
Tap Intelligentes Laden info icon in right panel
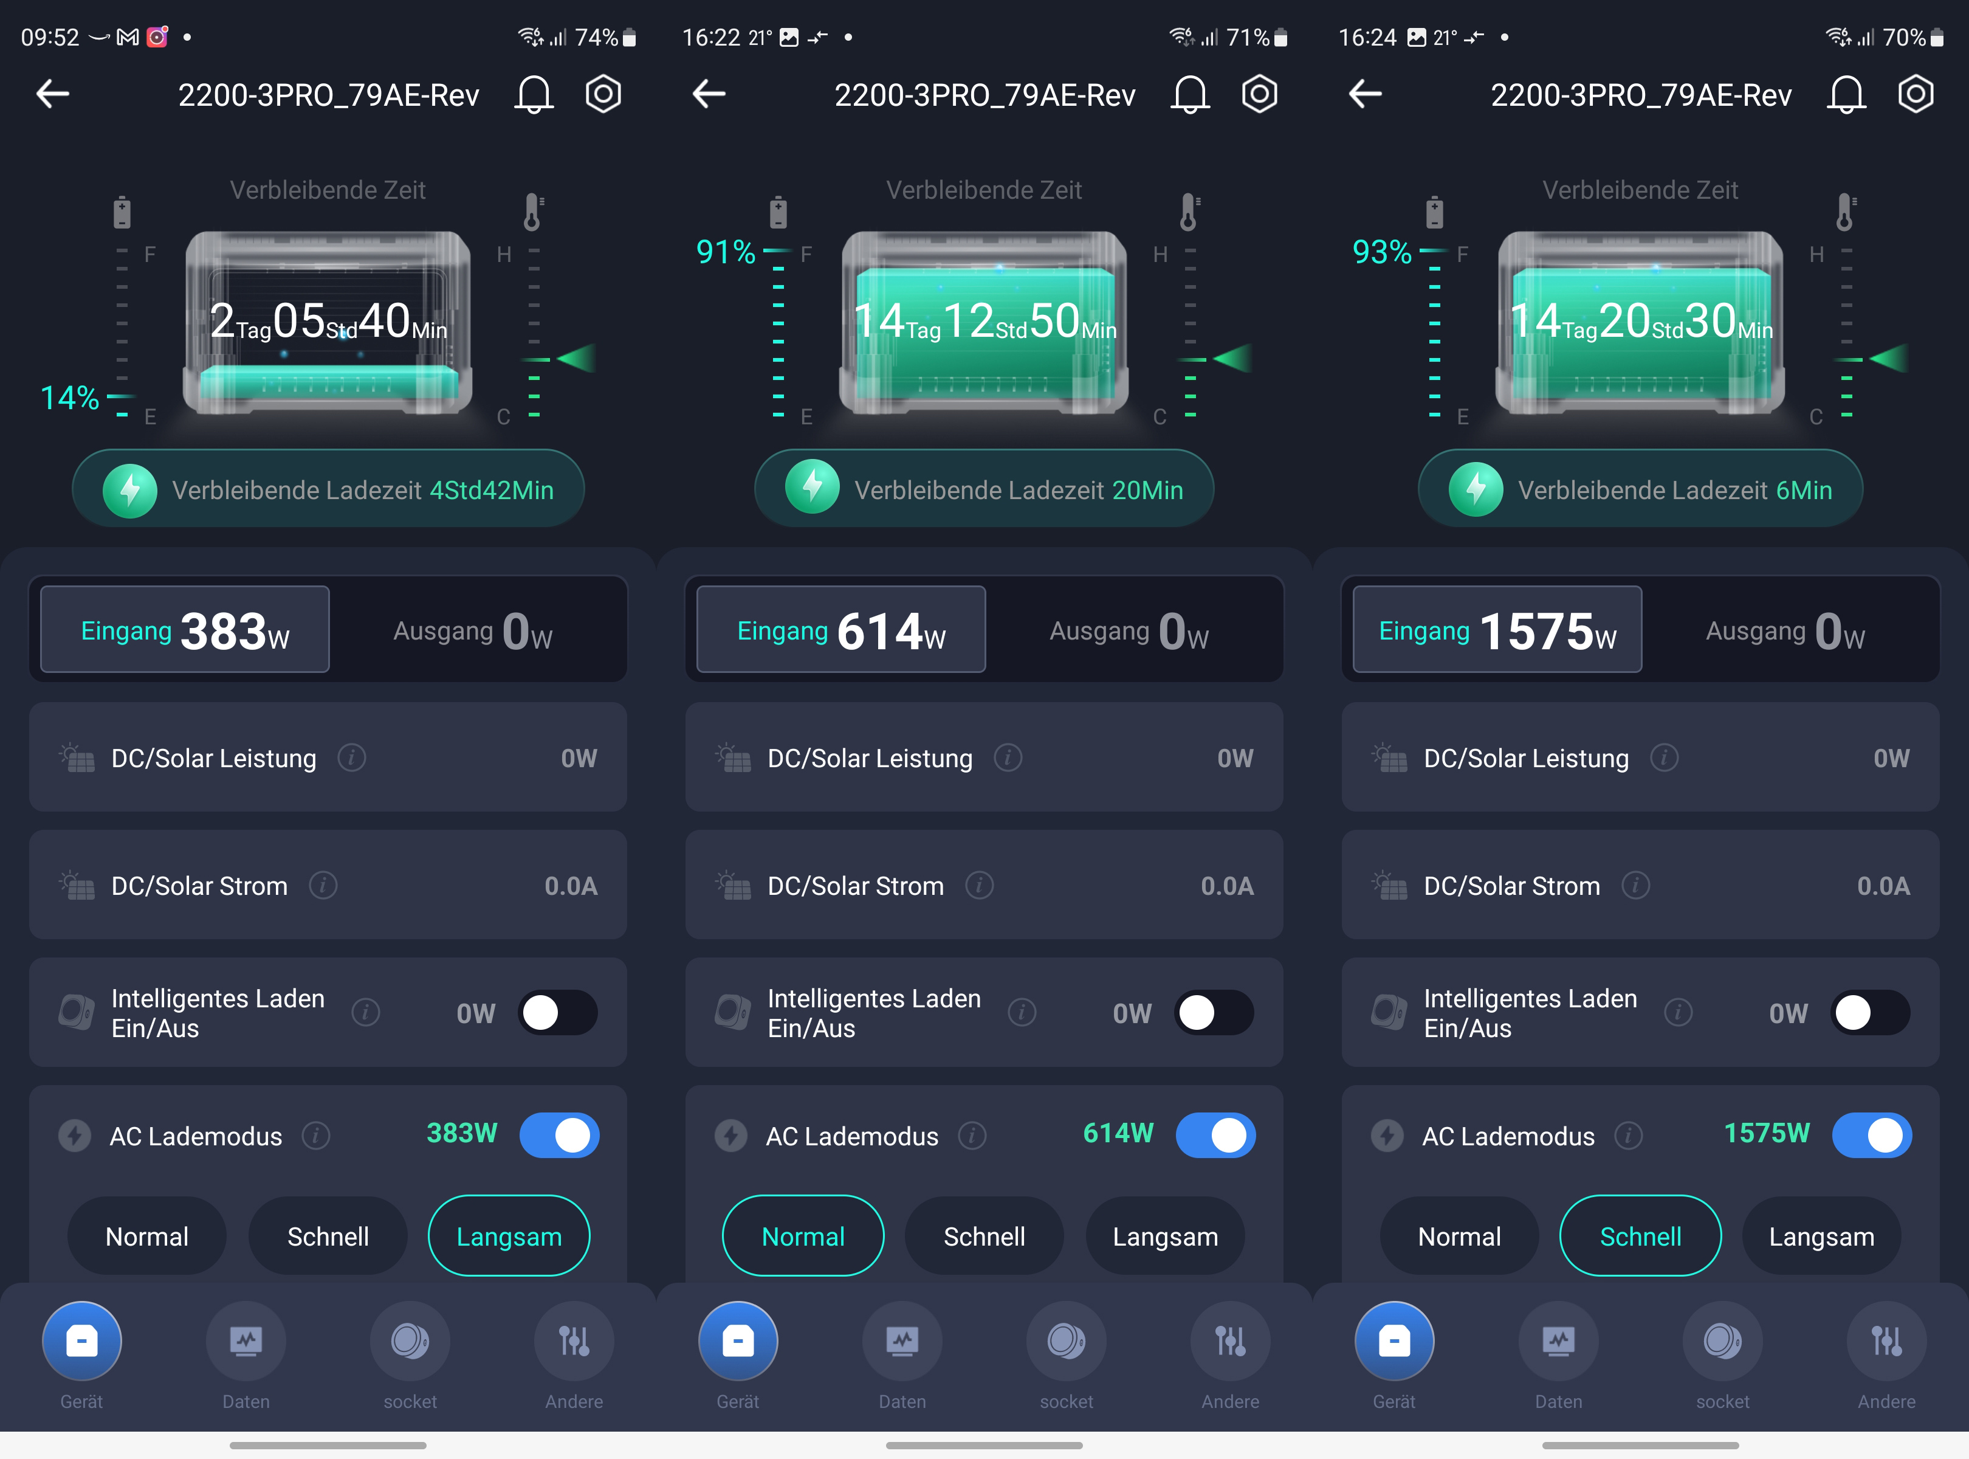pos(1678,1012)
